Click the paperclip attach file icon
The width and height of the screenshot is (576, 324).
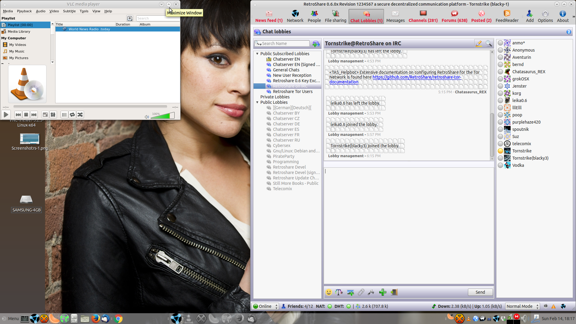361,292
